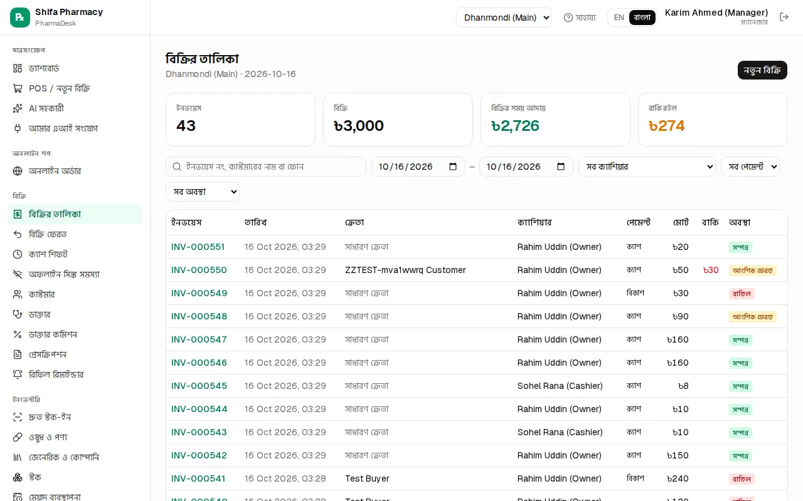Switch language to বাংলা
803x501 pixels.
[x=642, y=18]
